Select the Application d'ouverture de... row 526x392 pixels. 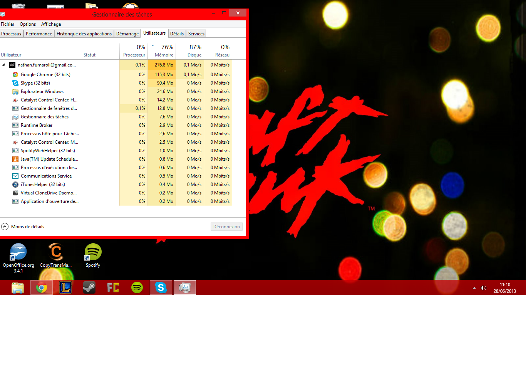[x=116, y=201]
